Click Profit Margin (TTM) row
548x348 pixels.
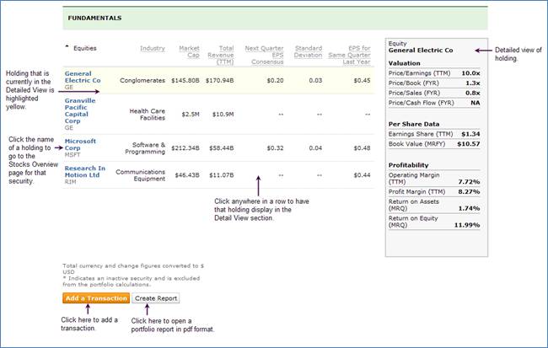434,192
